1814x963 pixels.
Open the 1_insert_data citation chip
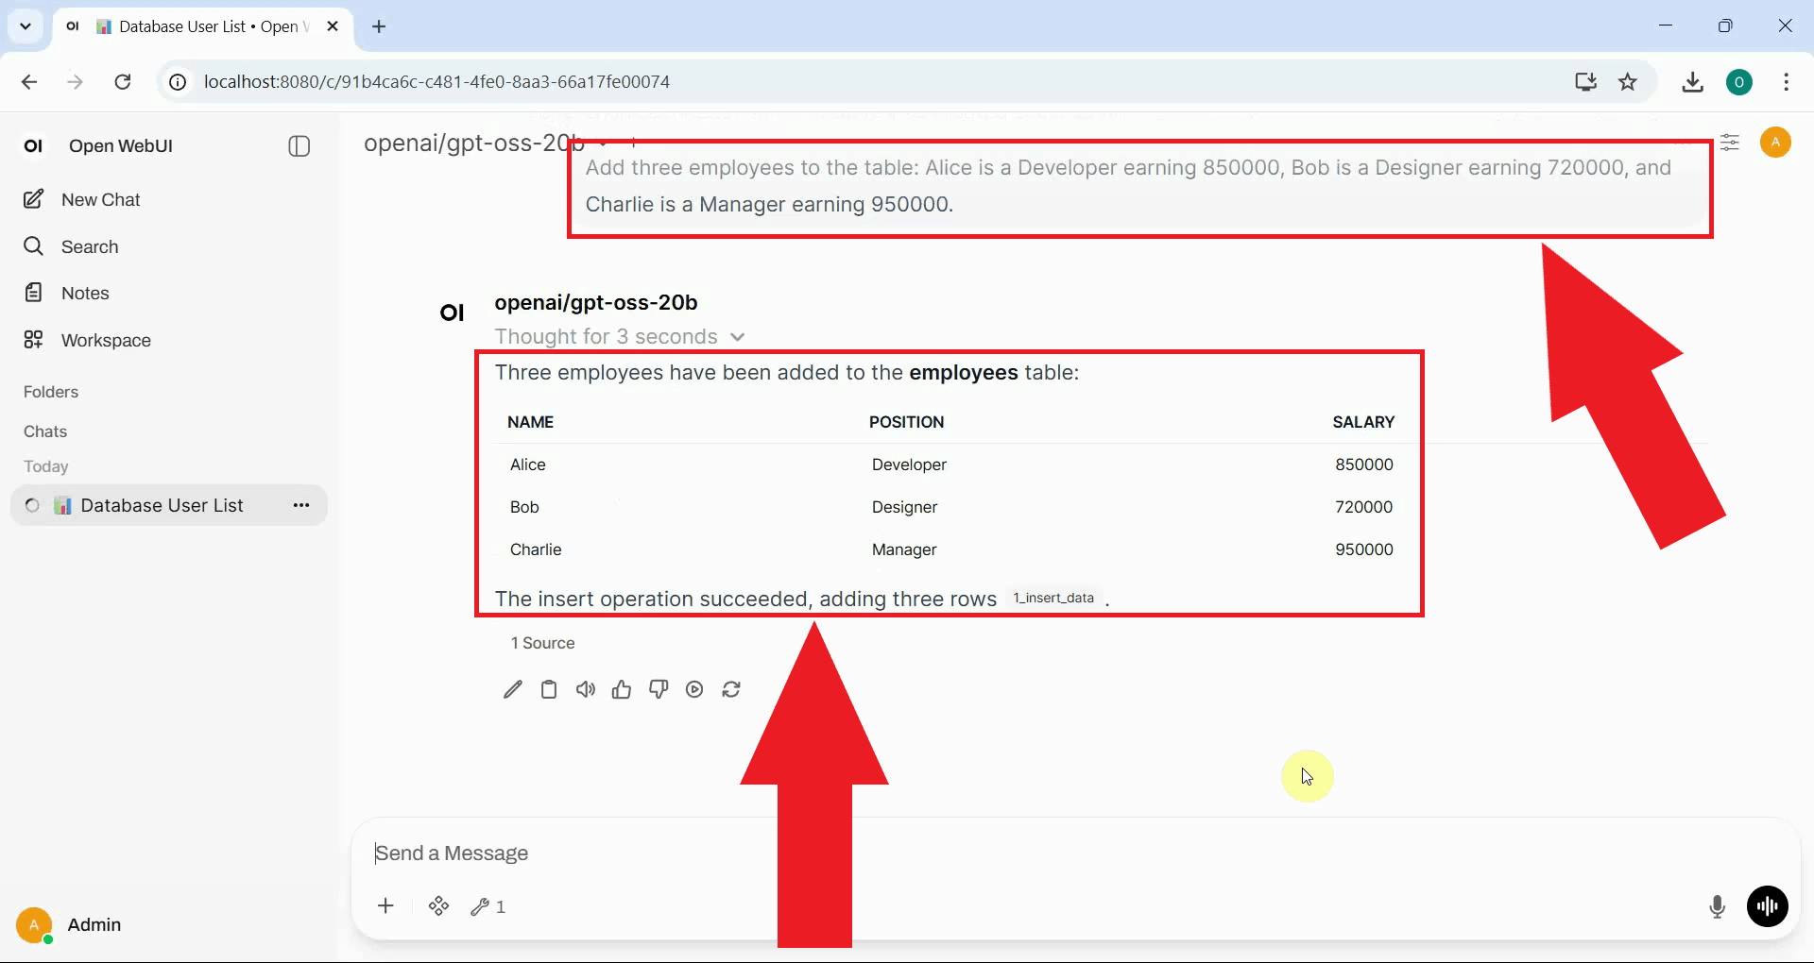click(x=1053, y=598)
